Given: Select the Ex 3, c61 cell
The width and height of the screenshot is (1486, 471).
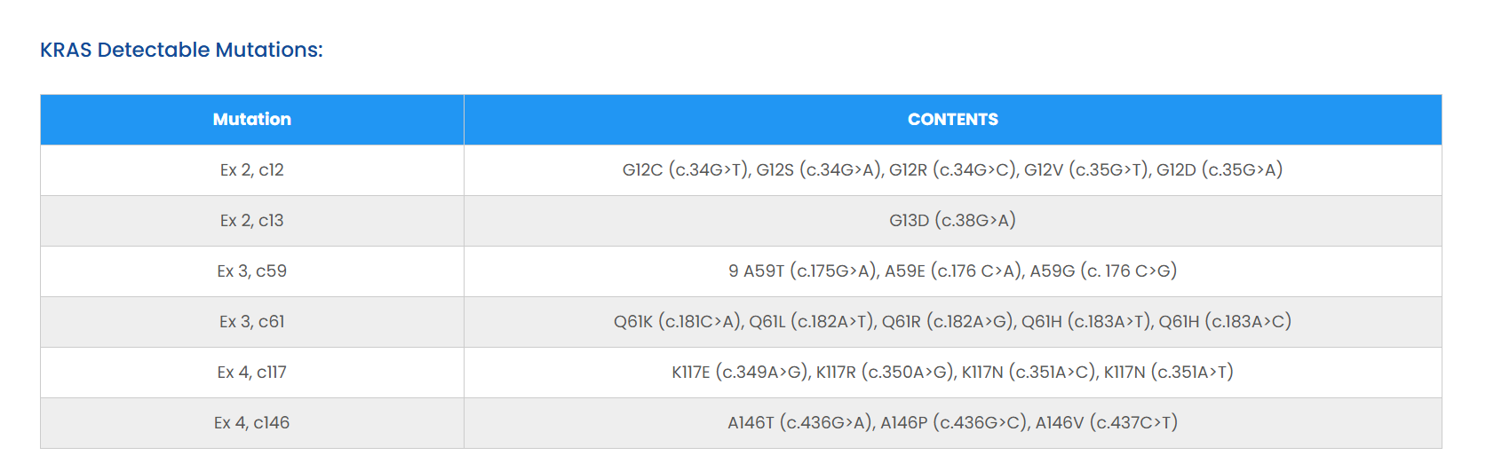Looking at the screenshot, I should tap(252, 322).
